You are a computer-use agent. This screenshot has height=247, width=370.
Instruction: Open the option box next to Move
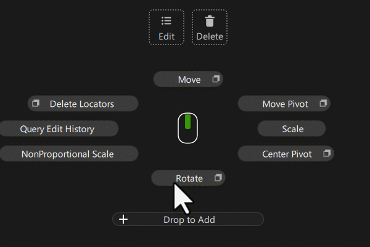(216, 79)
